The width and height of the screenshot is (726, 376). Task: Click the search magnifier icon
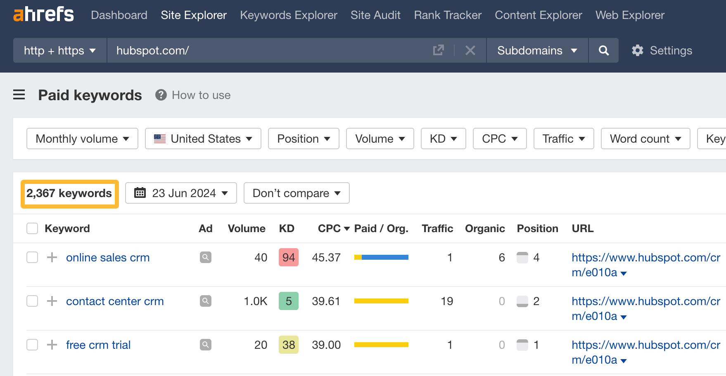point(603,50)
